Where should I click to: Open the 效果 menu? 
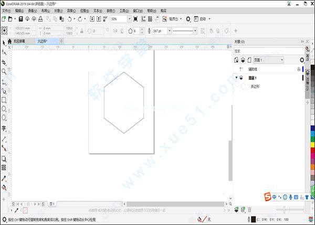click(x=70, y=10)
